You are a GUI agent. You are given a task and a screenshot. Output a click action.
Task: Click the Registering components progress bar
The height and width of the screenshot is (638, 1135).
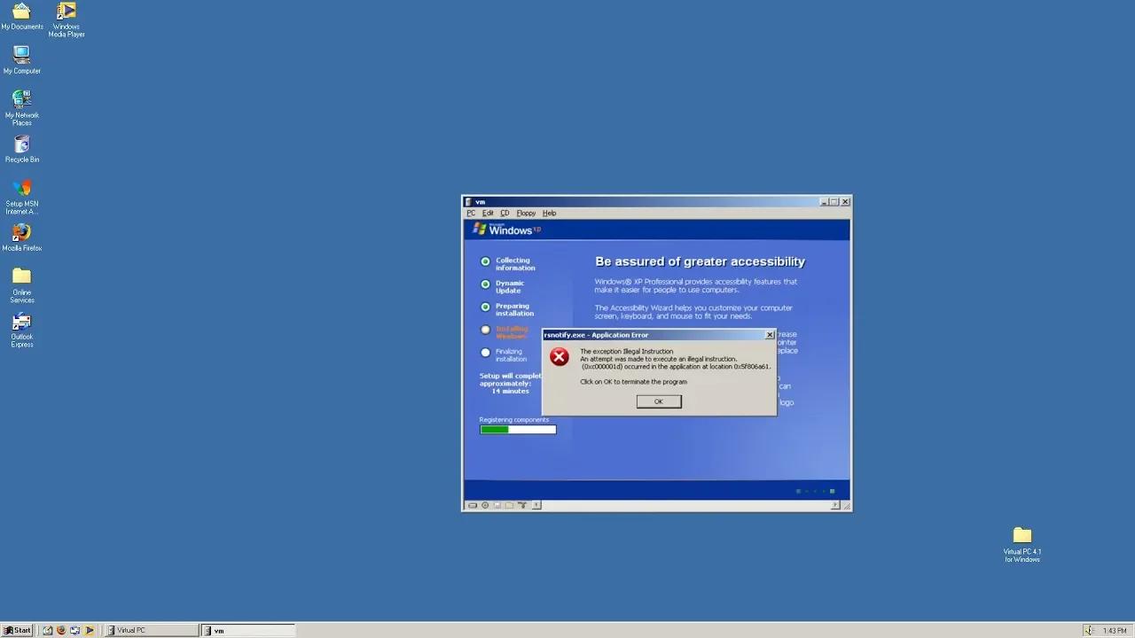click(518, 430)
